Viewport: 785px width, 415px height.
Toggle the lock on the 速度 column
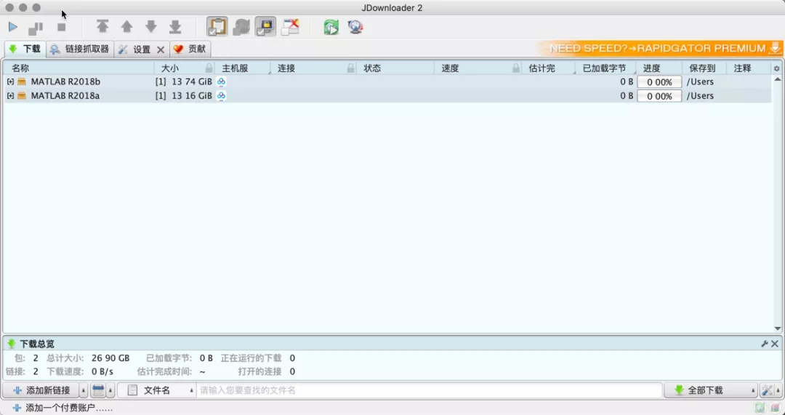pos(515,68)
